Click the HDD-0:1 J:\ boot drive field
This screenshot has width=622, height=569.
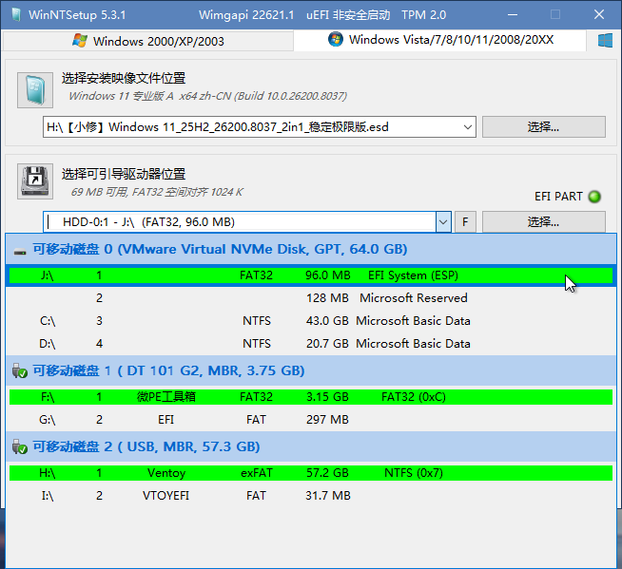coord(240,222)
